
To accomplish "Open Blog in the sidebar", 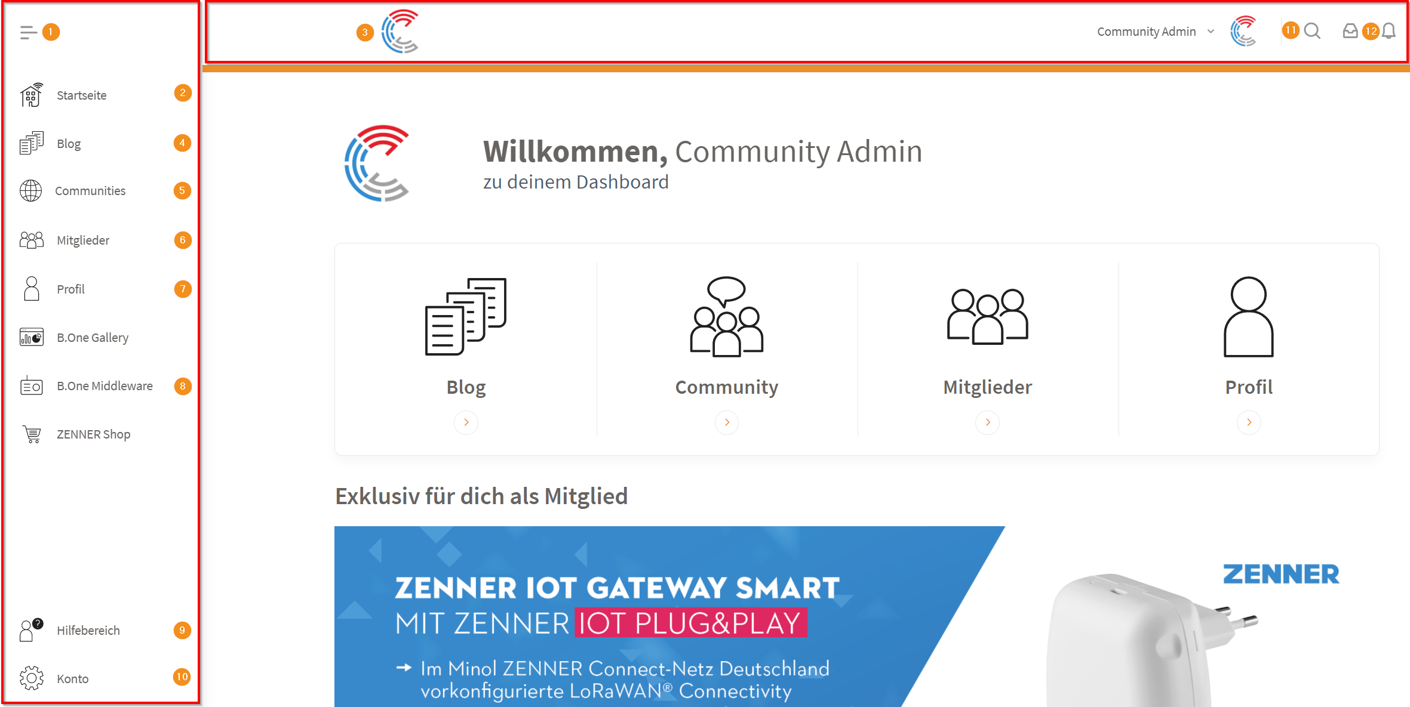I will (x=69, y=144).
